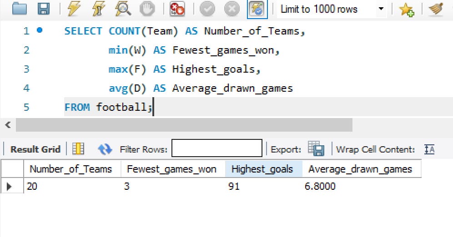Click the avg(D) function on line 4
453x237 pixels.
click(127, 88)
